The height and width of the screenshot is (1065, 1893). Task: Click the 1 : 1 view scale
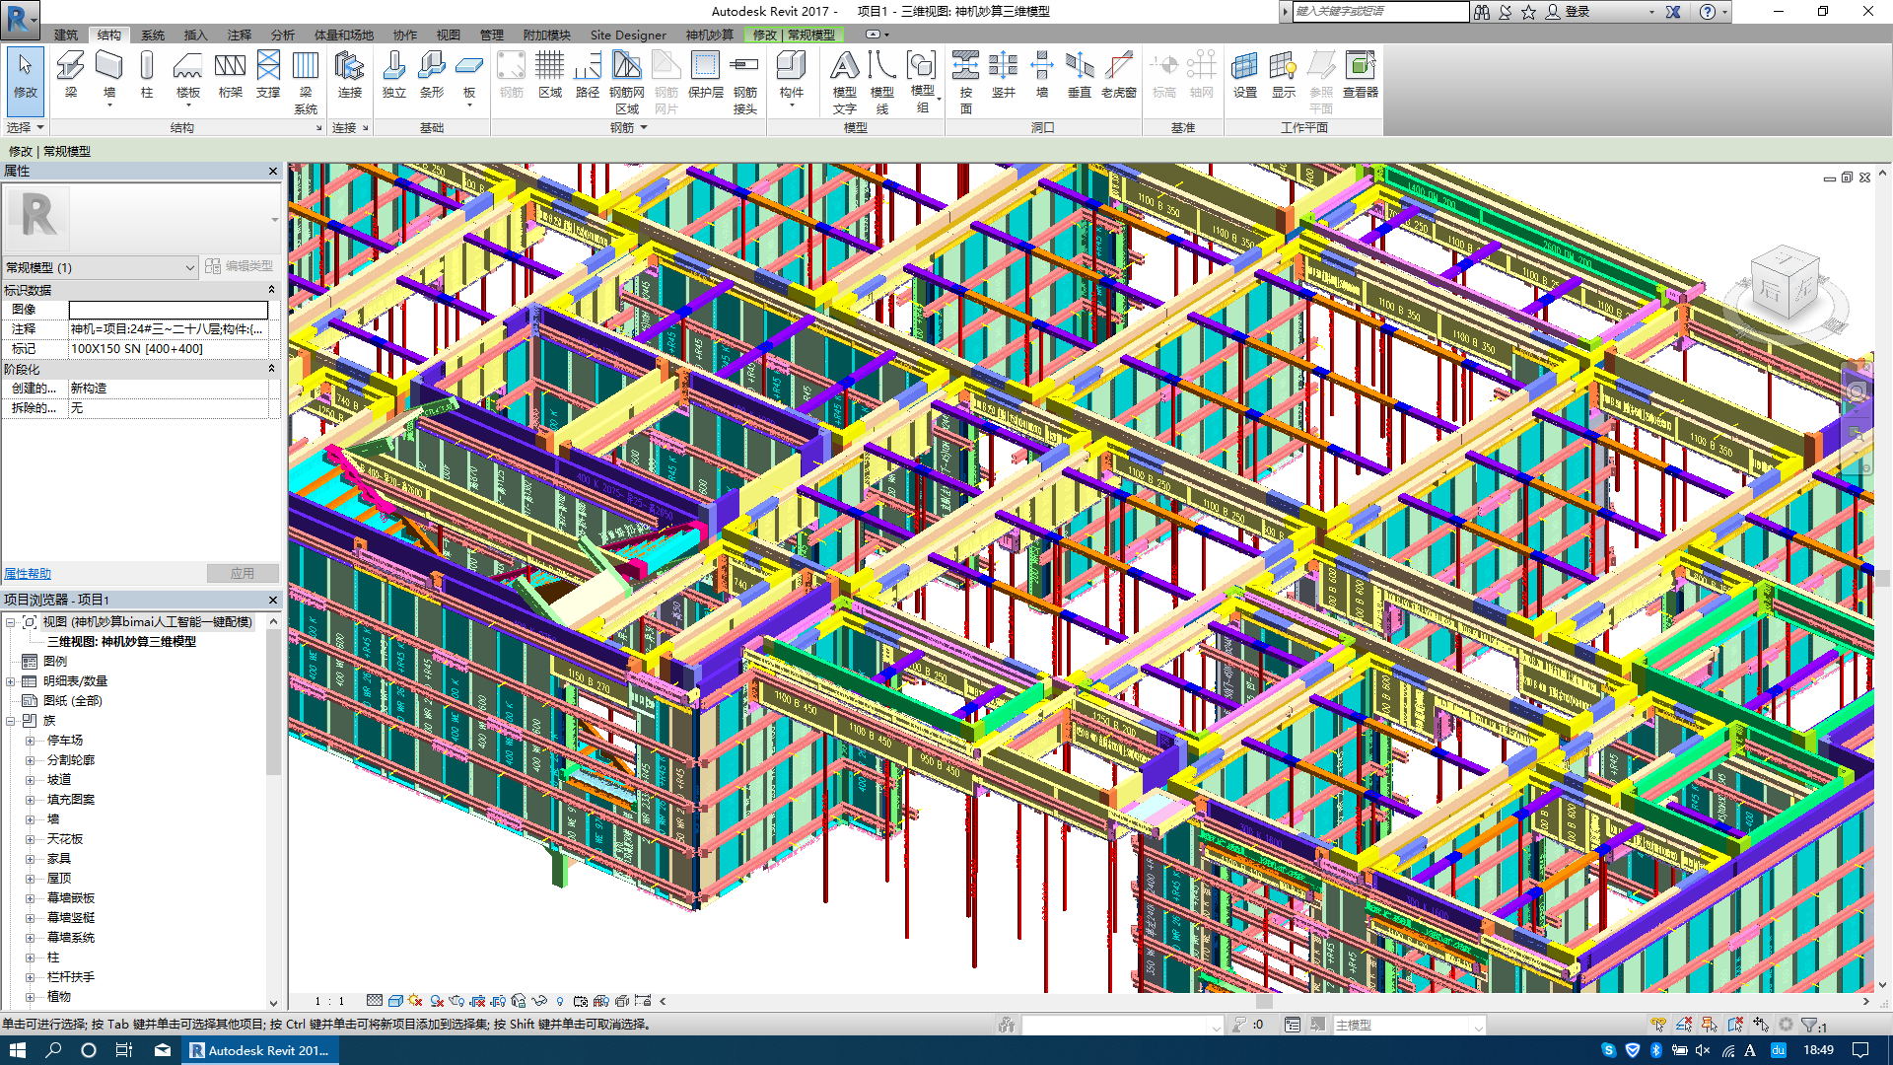329,1001
